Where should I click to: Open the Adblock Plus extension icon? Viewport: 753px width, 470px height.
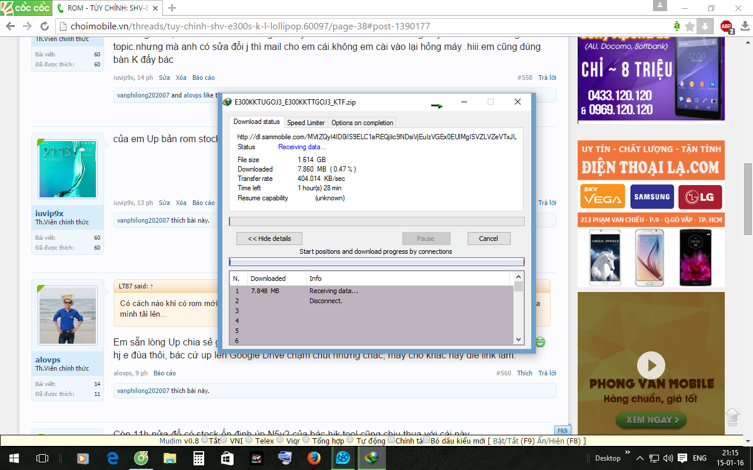click(727, 26)
